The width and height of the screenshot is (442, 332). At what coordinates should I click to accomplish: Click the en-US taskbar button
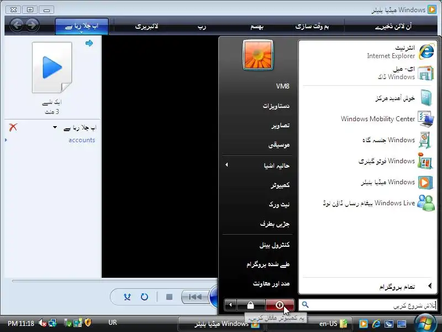point(309,324)
